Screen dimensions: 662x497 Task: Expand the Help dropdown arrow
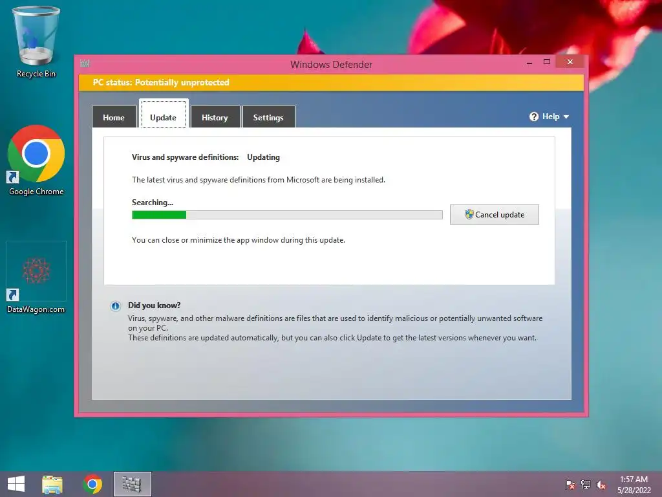(x=566, y=116)
